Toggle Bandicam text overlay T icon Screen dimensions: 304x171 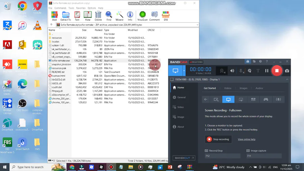[x=258, y=71]
